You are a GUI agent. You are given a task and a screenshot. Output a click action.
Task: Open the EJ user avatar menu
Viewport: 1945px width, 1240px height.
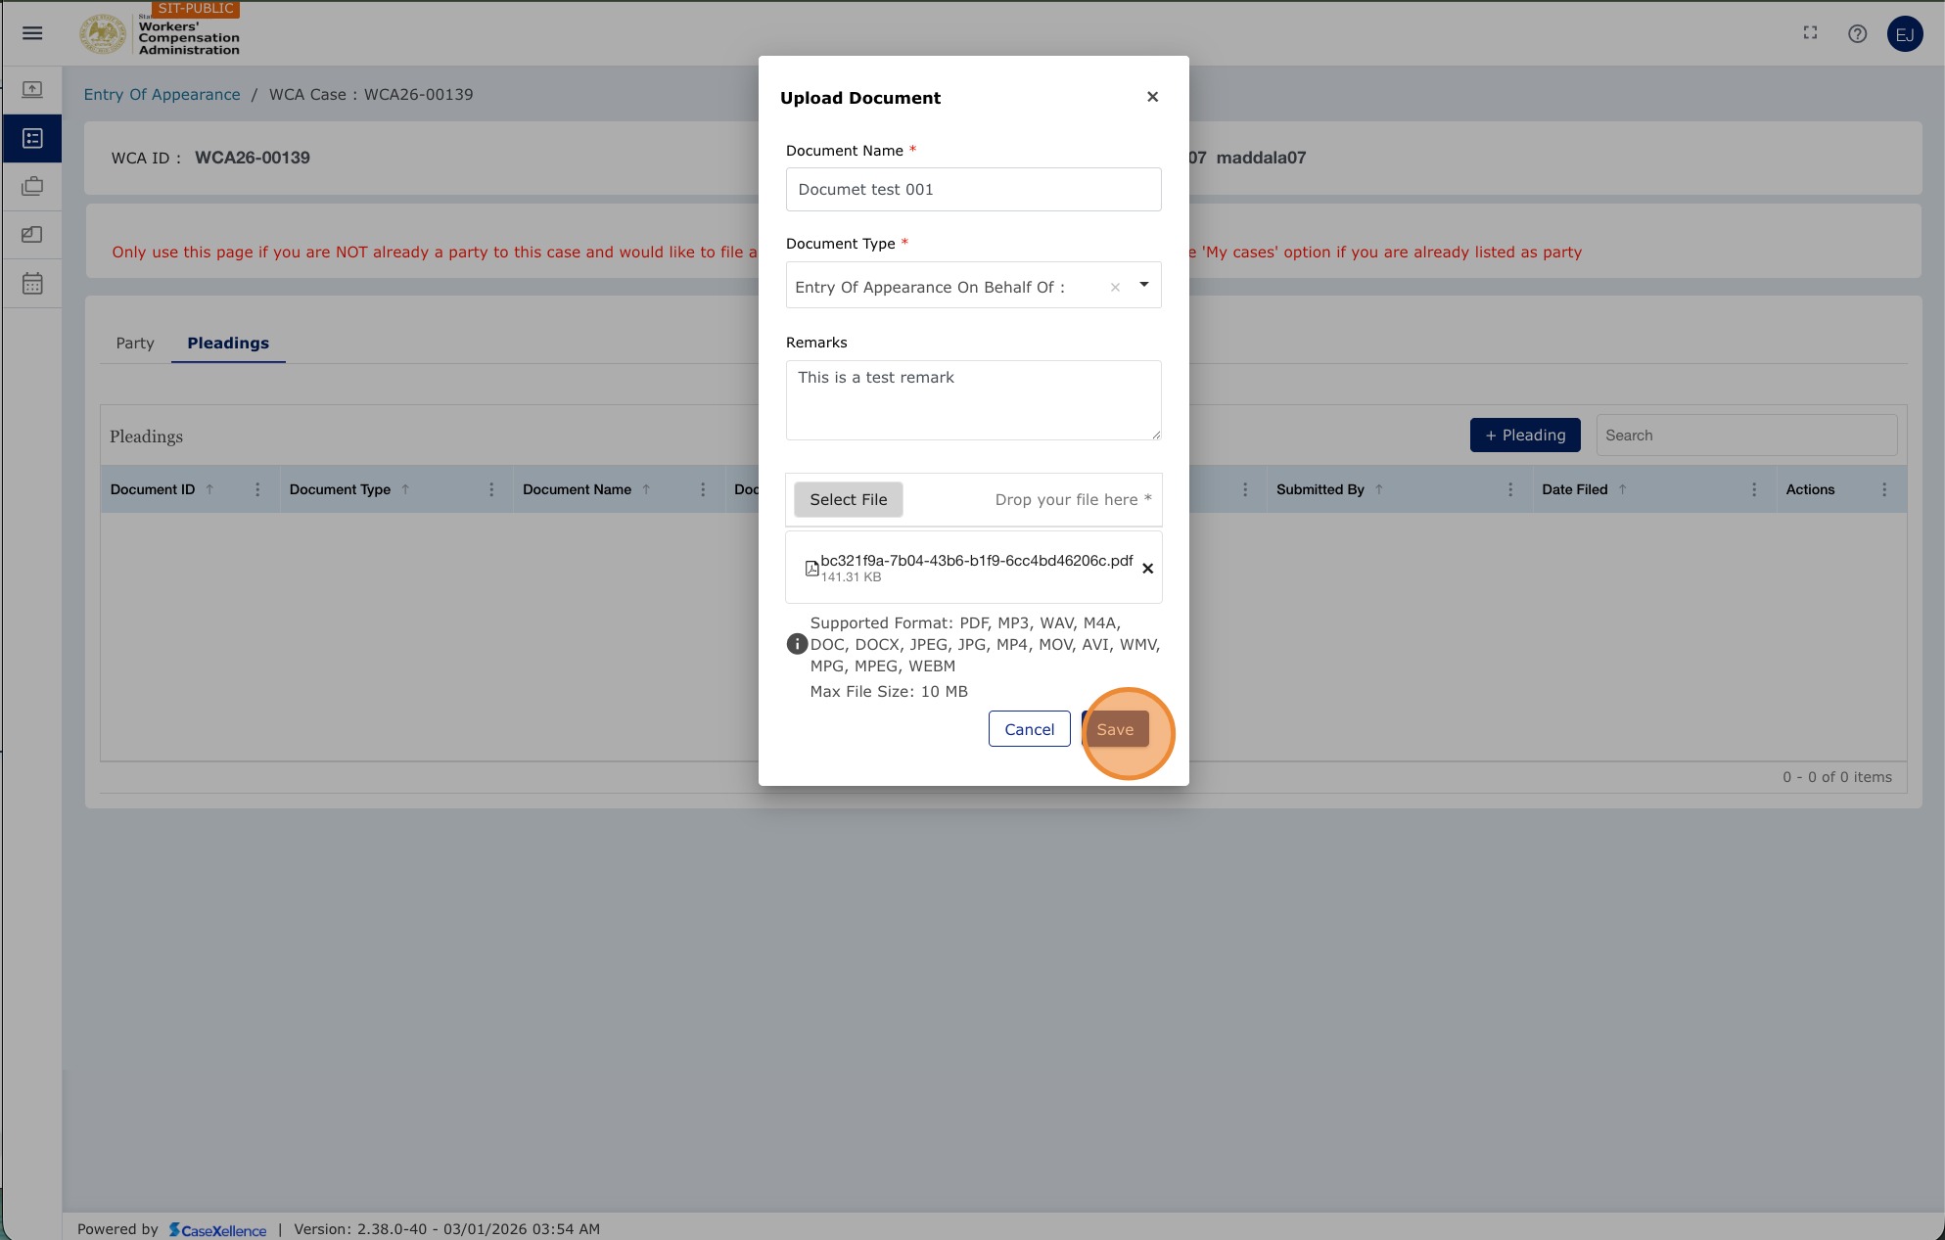(x=1904, y=34)
